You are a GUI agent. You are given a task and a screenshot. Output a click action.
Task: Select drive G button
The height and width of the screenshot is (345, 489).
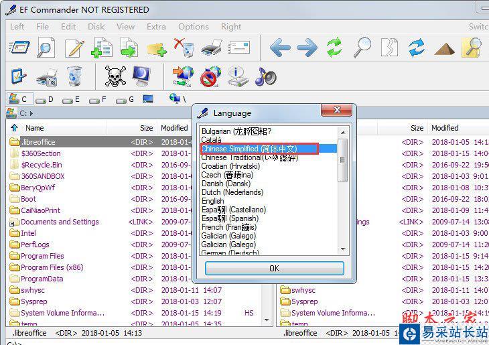point(125,100)
